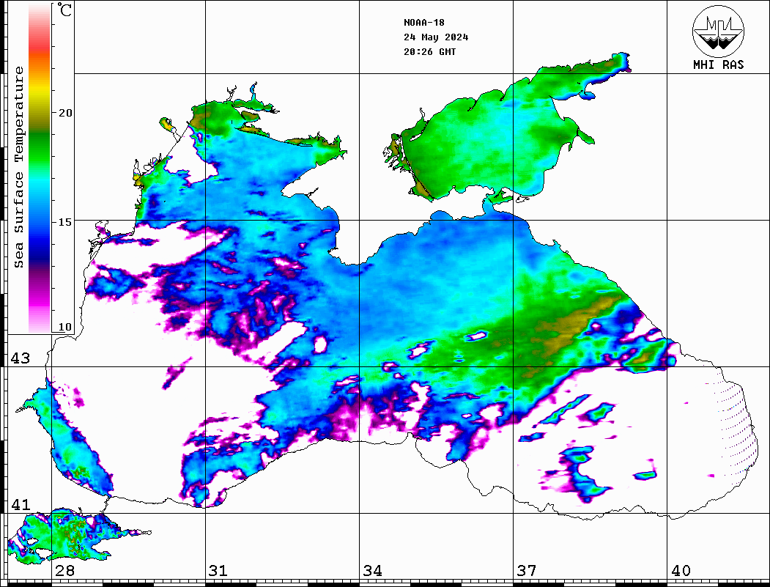Click the '20:26 GMT' time text
This screenshot has width=770, height=587.
point(429,51)
